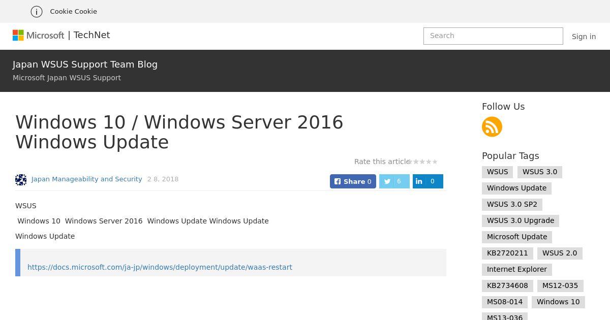Select the WSUS 3.0 SP2 tag

pos(512,204)
